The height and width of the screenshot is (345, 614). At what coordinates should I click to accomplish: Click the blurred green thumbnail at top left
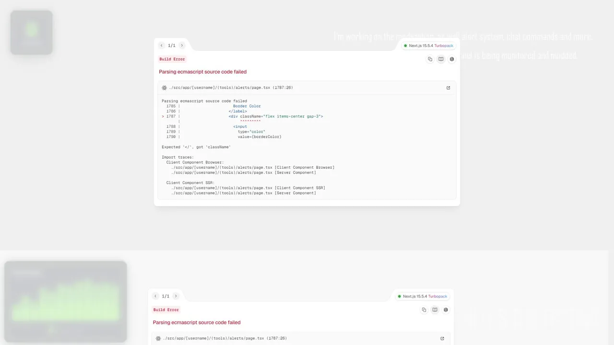click(32, 32)
